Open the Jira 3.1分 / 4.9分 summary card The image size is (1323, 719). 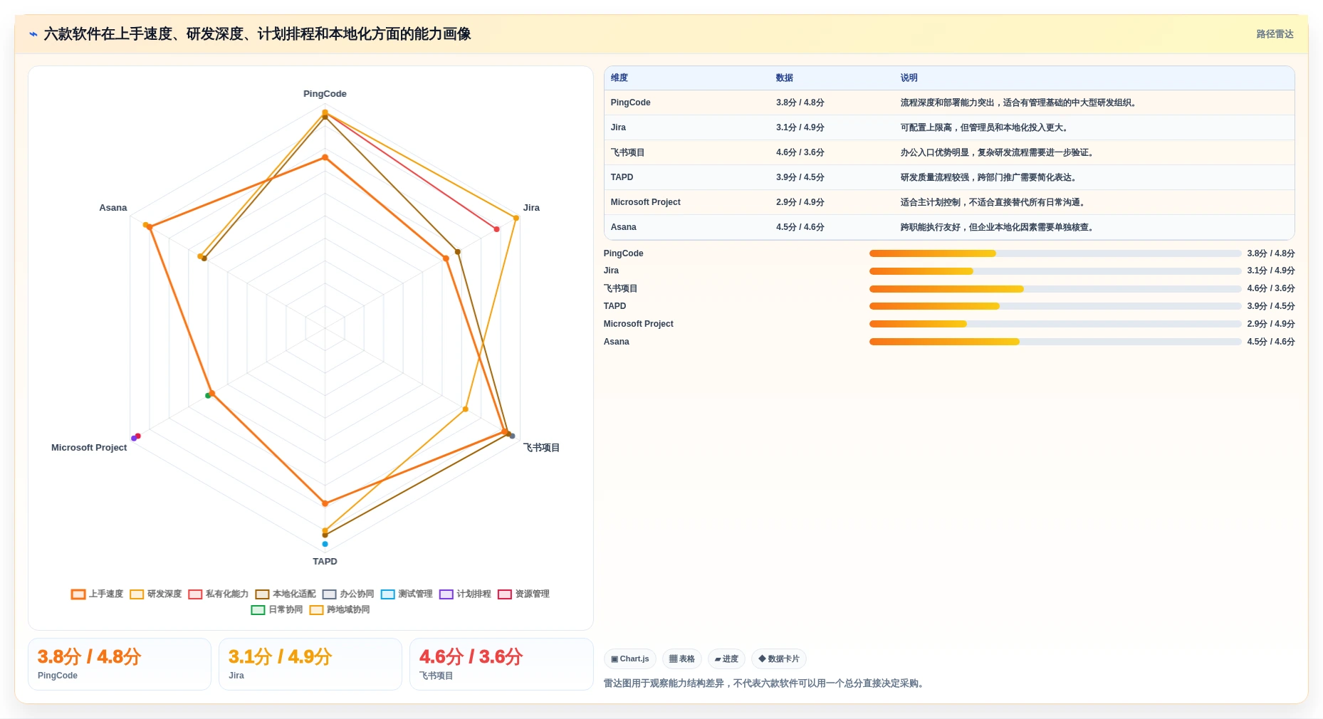[x=310, y=664]
